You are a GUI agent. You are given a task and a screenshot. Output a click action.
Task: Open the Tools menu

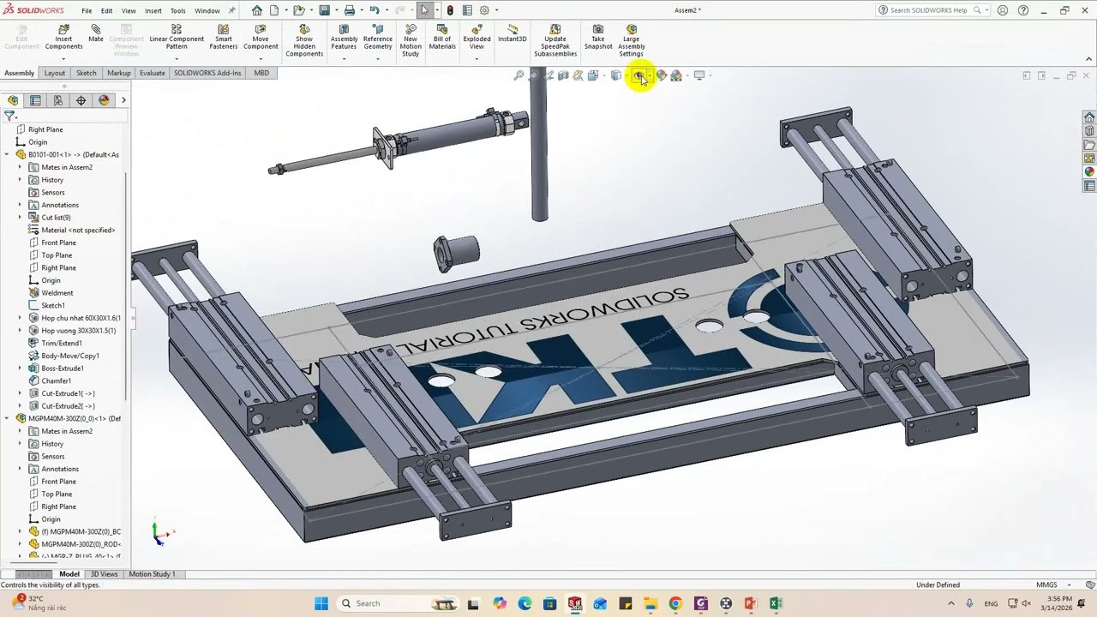[177, 10]
